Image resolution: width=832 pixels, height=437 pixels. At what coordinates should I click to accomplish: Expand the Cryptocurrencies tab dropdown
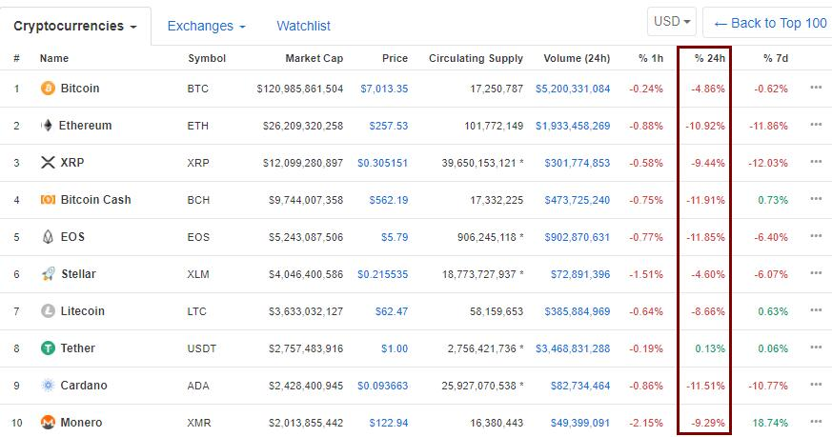click(x=75, y=26)
